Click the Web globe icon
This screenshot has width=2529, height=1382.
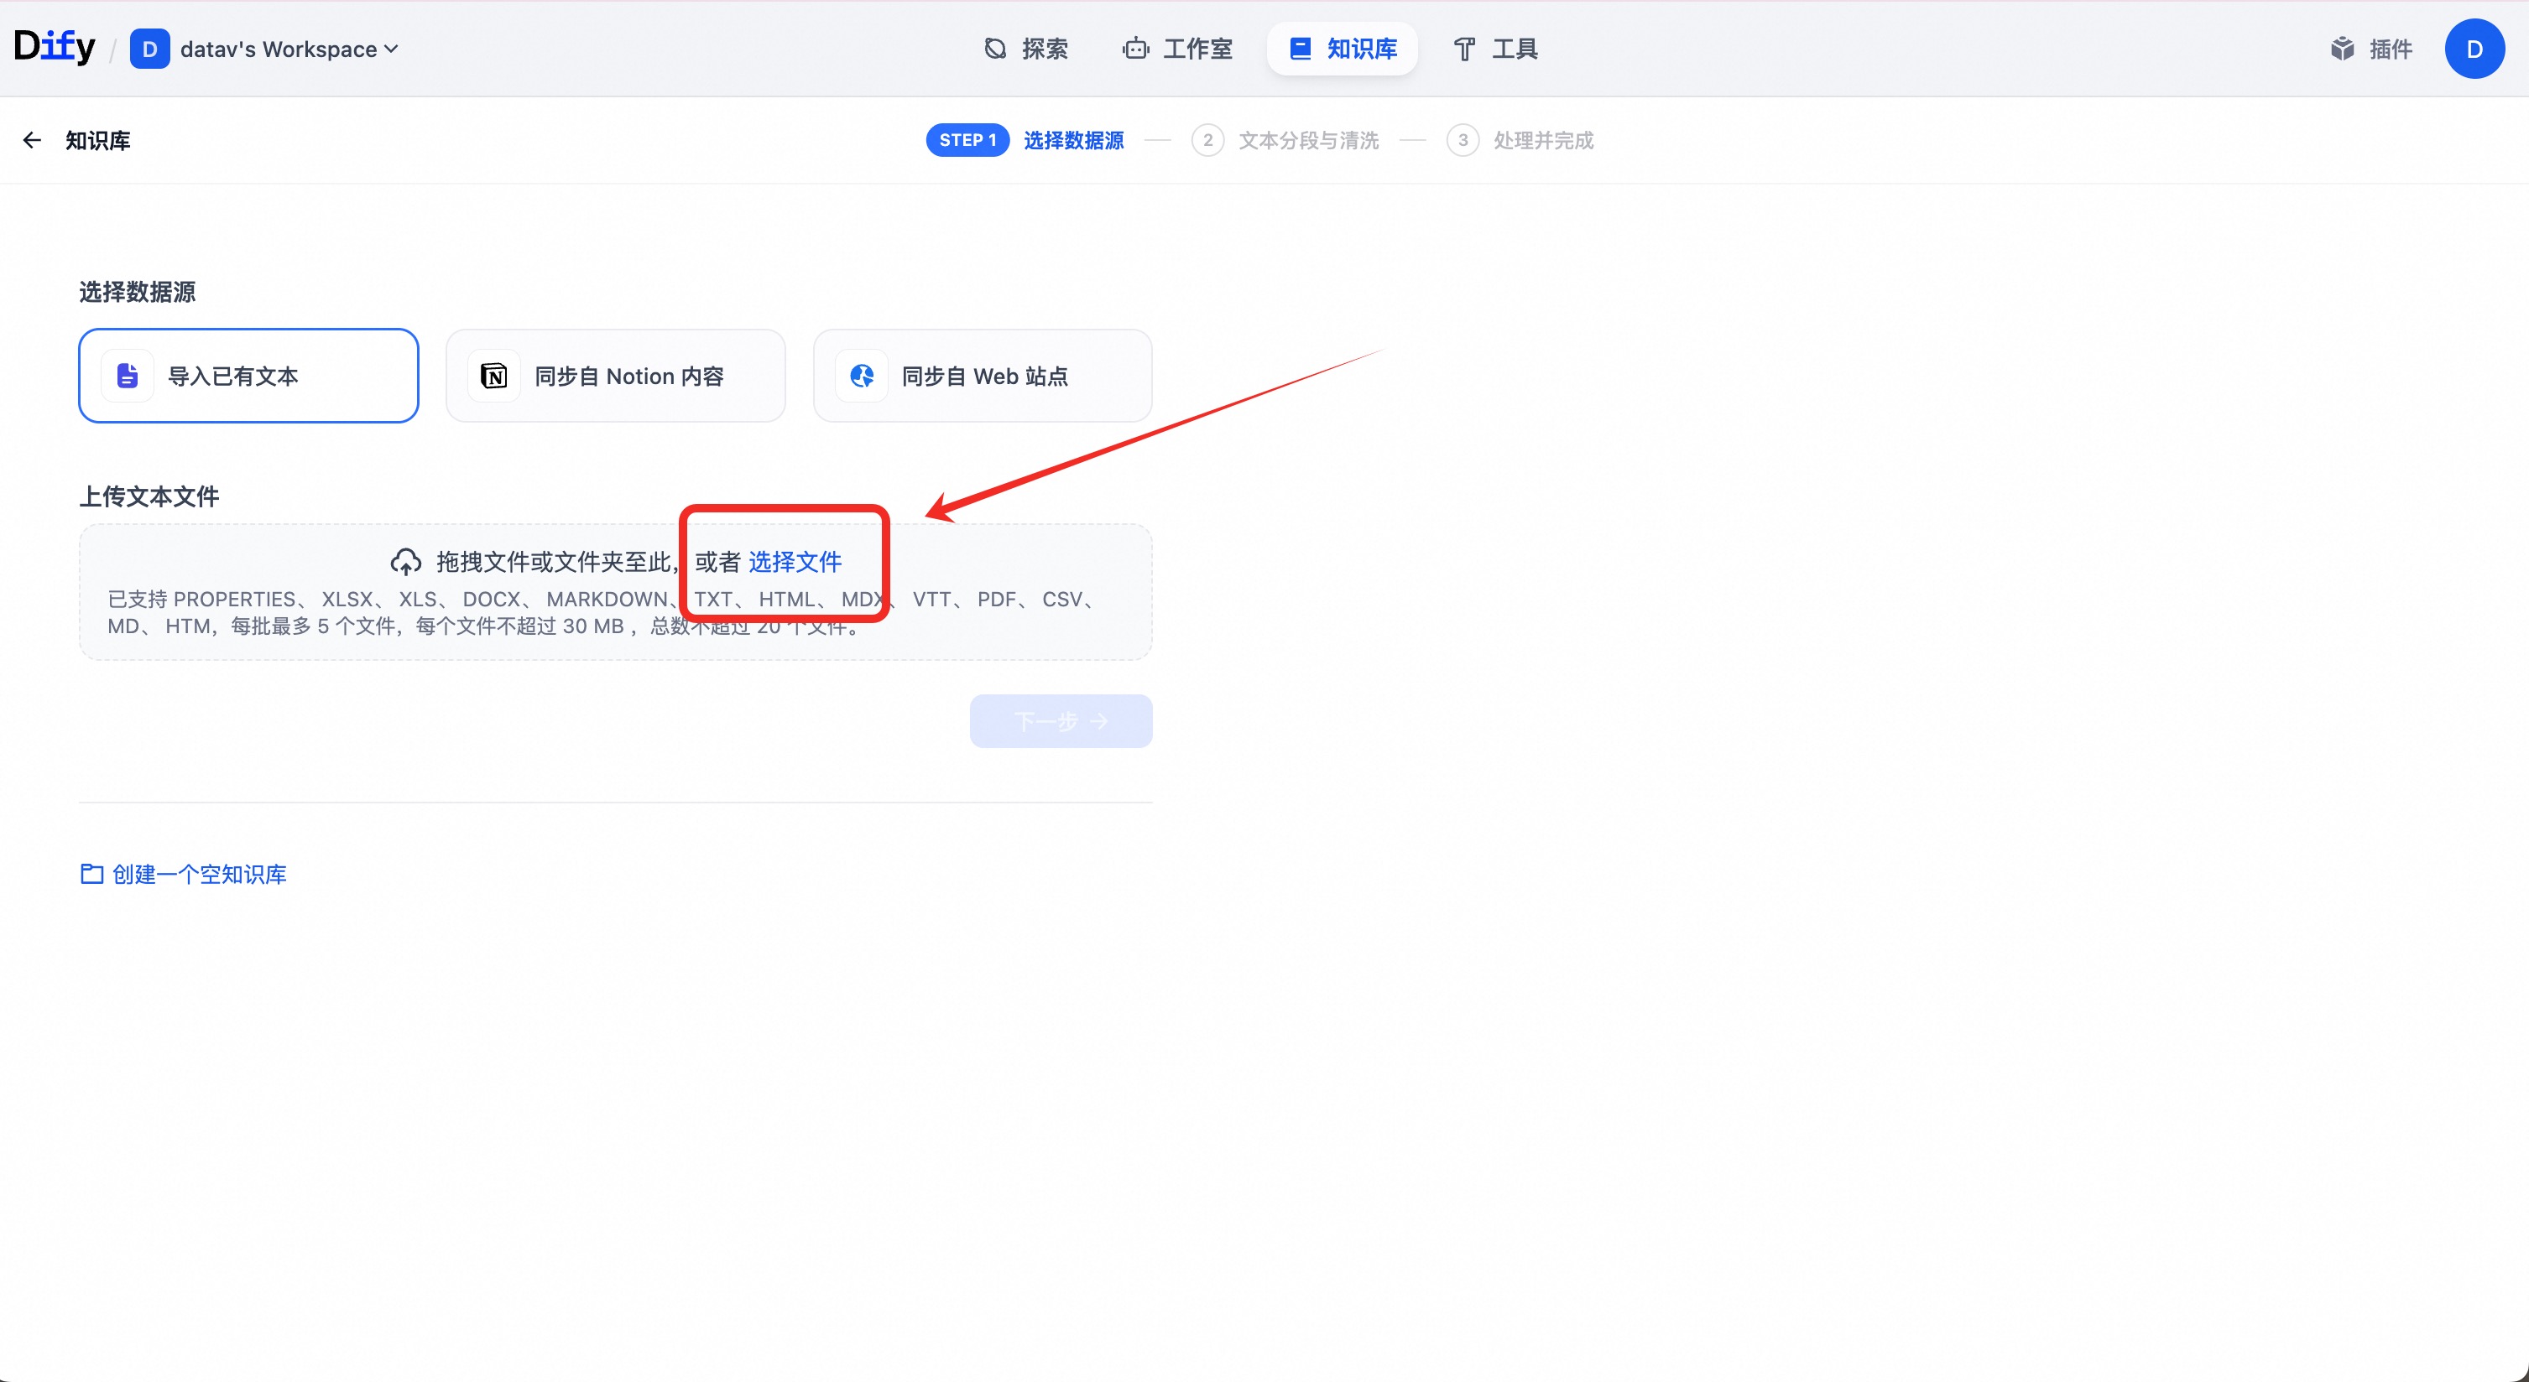click(862, 376)
